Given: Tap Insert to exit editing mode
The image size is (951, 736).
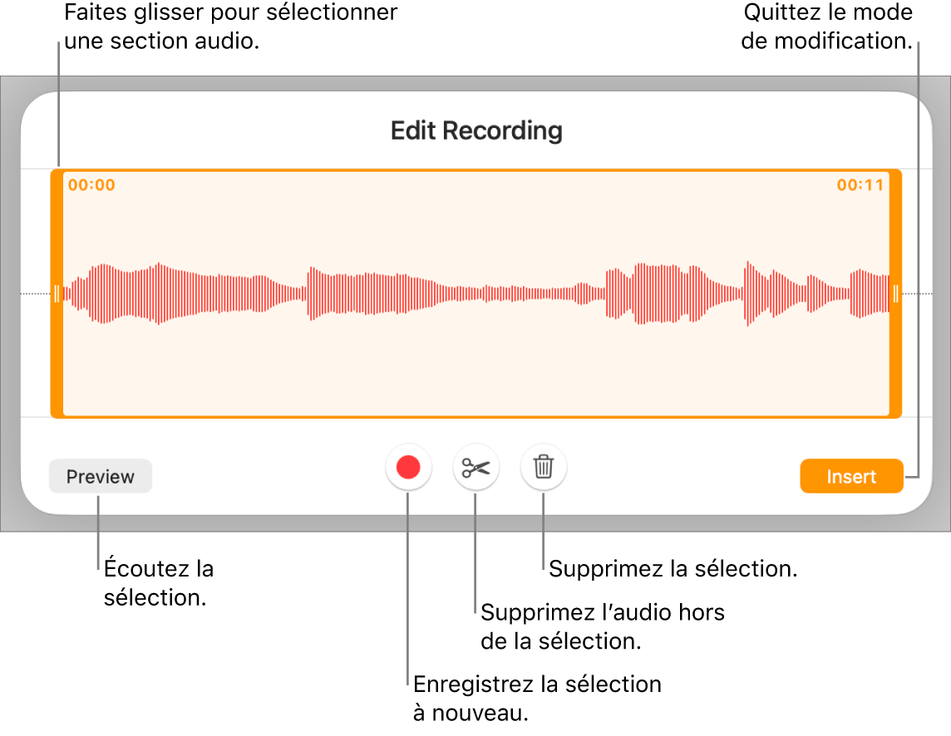Looking at the screenshot, I should [x=851, y=476].
